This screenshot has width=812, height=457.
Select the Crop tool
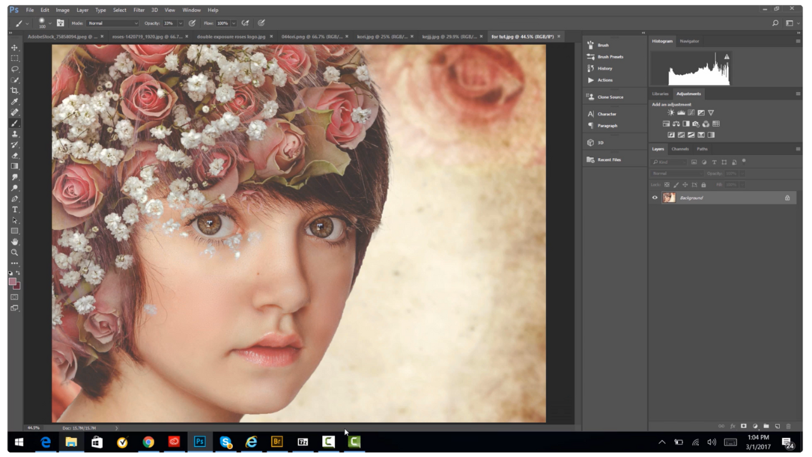[x=15, y=91]
